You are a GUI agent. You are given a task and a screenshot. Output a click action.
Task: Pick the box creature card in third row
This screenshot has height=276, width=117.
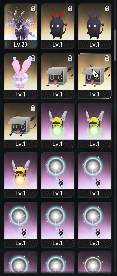click(21, 125)
